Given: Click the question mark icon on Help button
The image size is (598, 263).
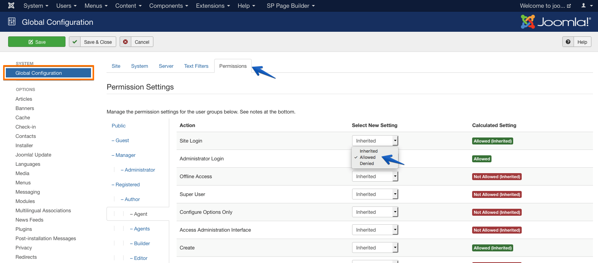Looking at the screenshot, I should click(x=568, y=41).
